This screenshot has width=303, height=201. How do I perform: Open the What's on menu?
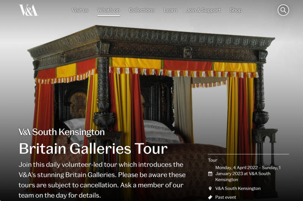pyautogui.click(x=108, y=10)
